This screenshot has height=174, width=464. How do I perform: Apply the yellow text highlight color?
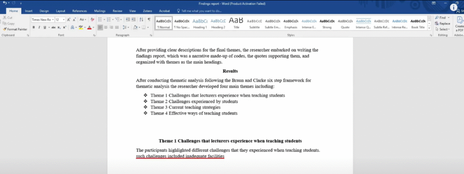point(81,28)
